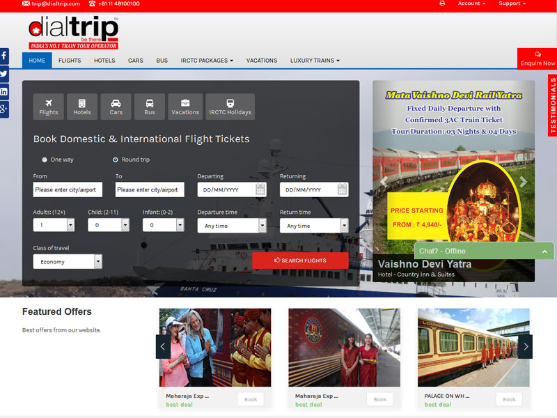Click the From city/airport field
The width and height of the screenshot is (557, 418).
(68, 189)
